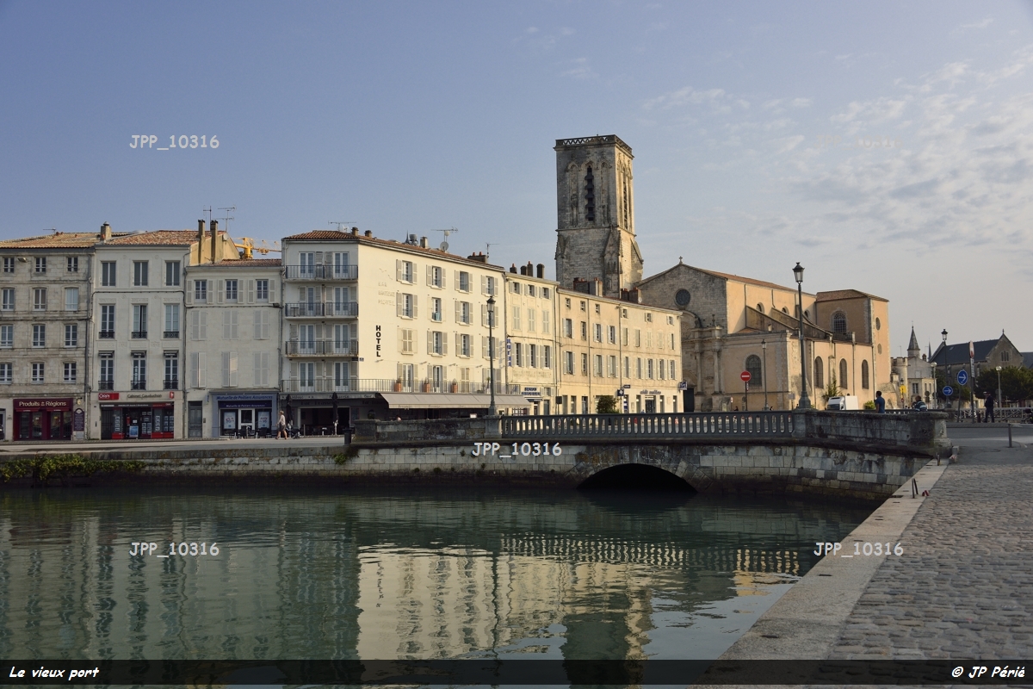Click the vertical "HOTEL" sign on the building
1033x689 pixels.
tap(378, 341)
